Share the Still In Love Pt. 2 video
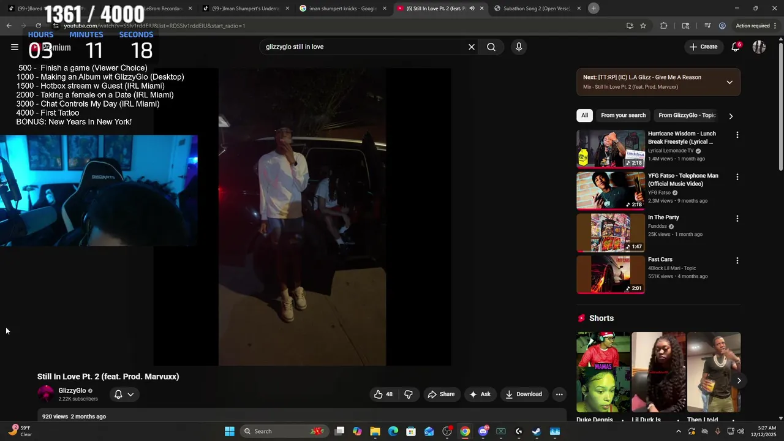 (441, 394)
